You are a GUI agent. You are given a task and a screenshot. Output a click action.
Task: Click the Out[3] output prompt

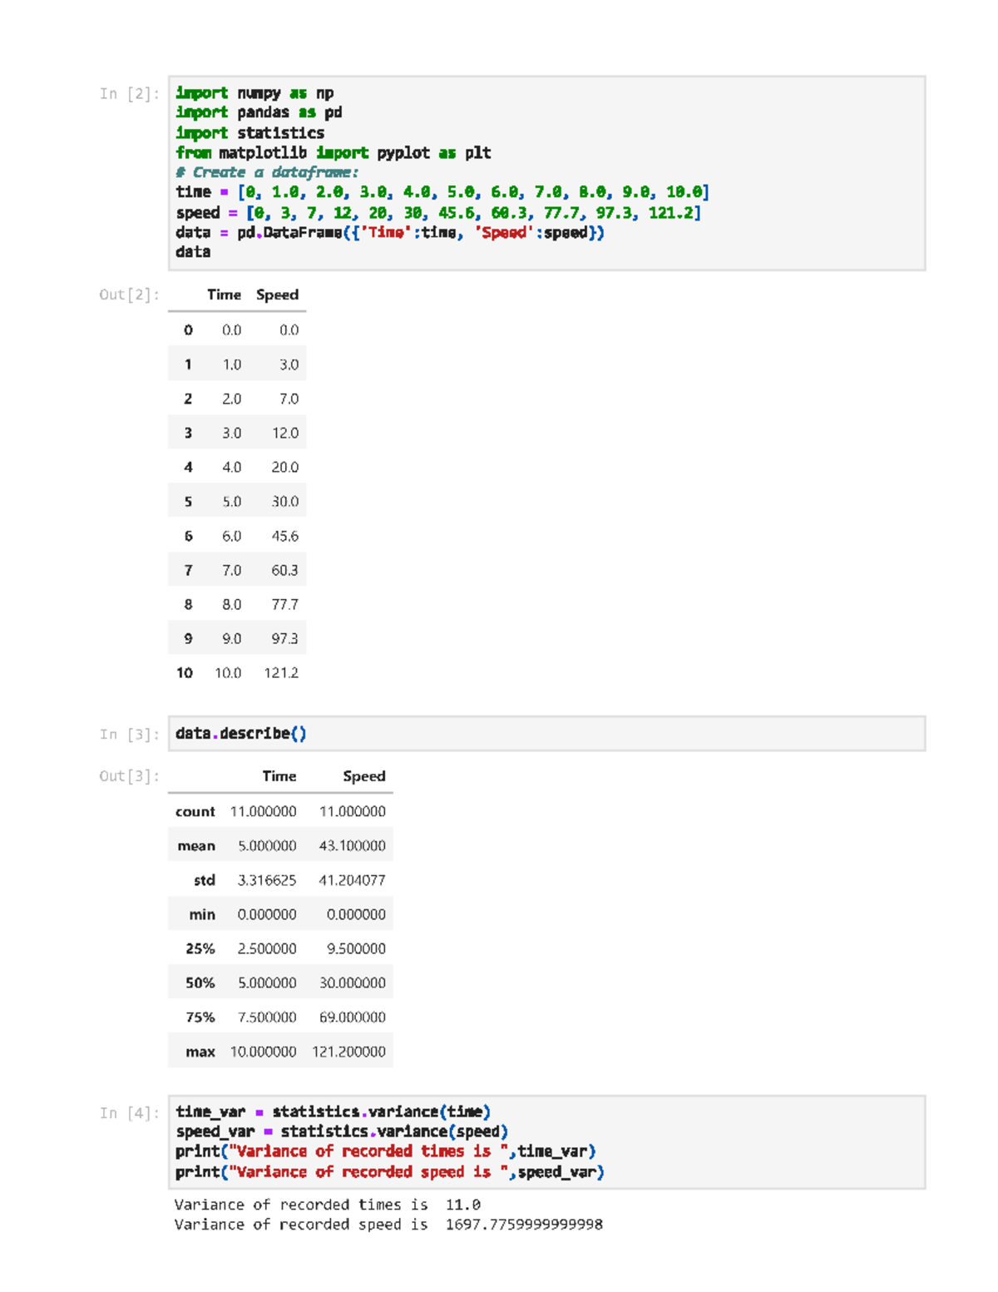(x=128, y=776)
